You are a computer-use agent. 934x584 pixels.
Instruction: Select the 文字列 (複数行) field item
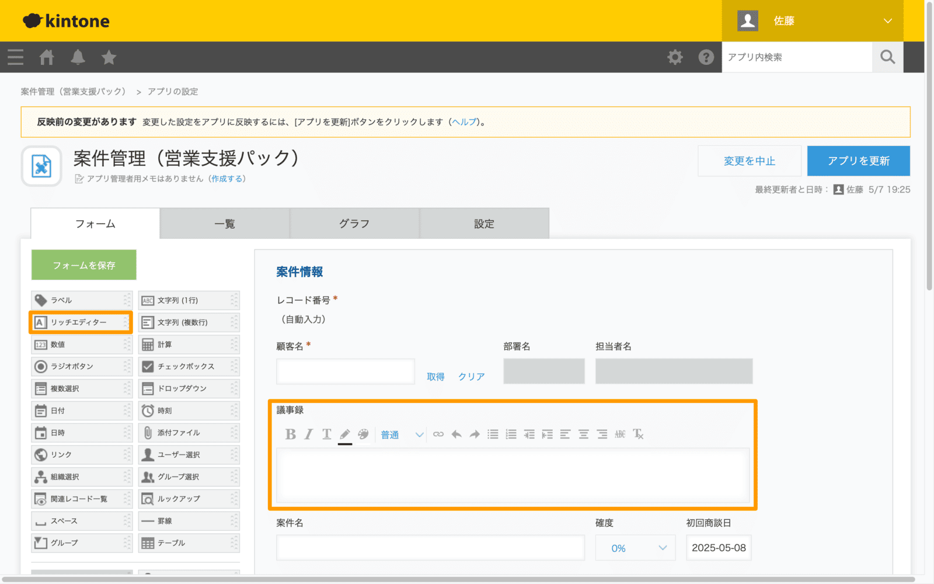tap(189, 322)
